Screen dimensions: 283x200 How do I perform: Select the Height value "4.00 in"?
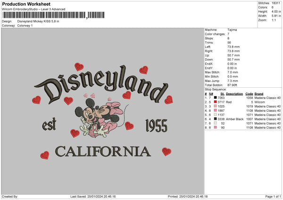coord(276,11)
